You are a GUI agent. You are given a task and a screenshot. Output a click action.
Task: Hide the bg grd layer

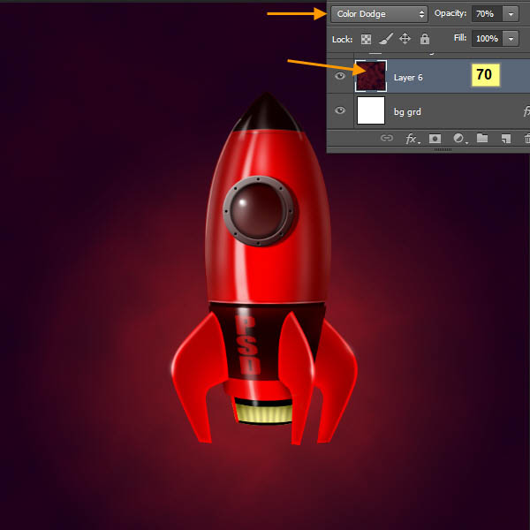tap(340, 110)
